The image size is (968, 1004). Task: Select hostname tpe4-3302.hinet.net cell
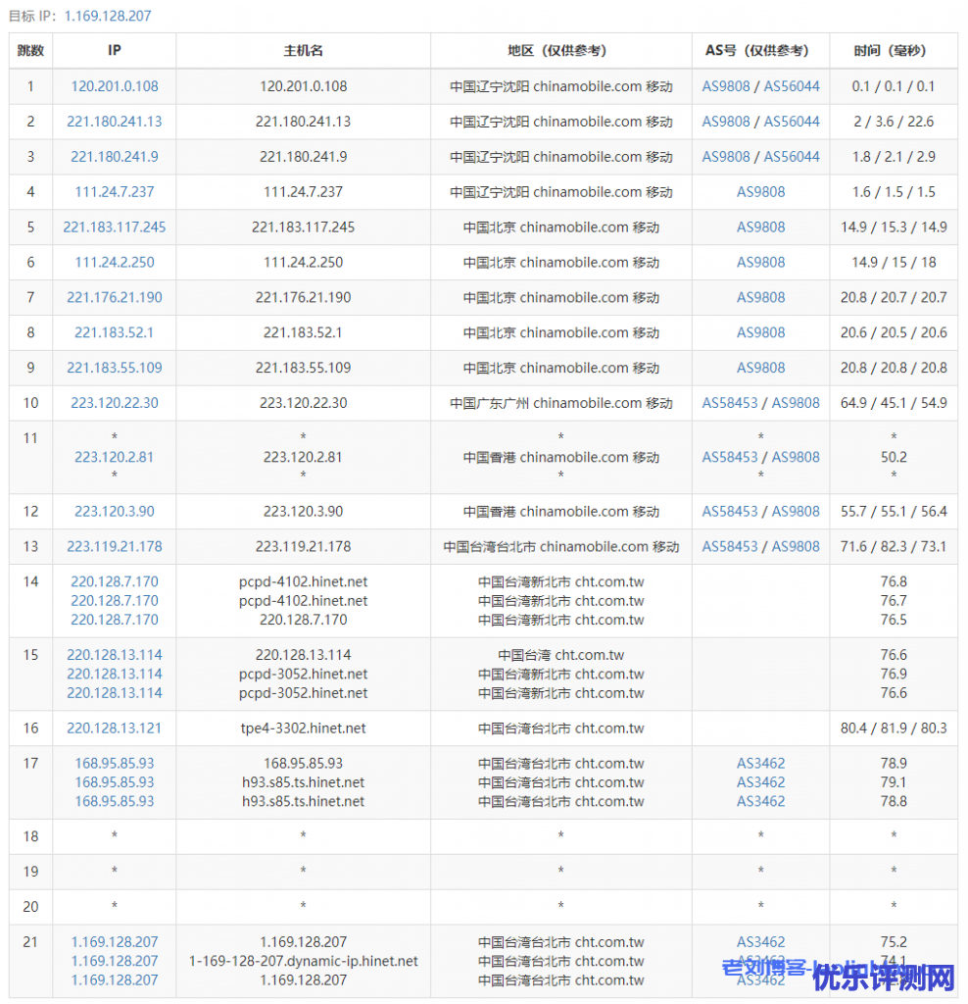pos(303,728)
